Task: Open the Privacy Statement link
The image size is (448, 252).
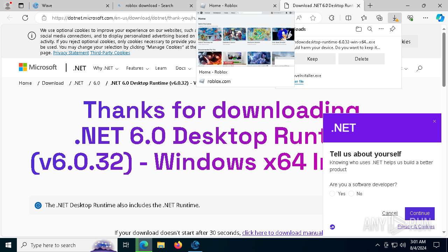Action: (x=71, y=53)
